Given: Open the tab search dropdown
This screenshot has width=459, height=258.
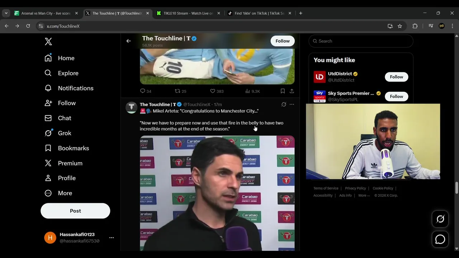Looking at the screenshot, I should click(x=6, y=13).
